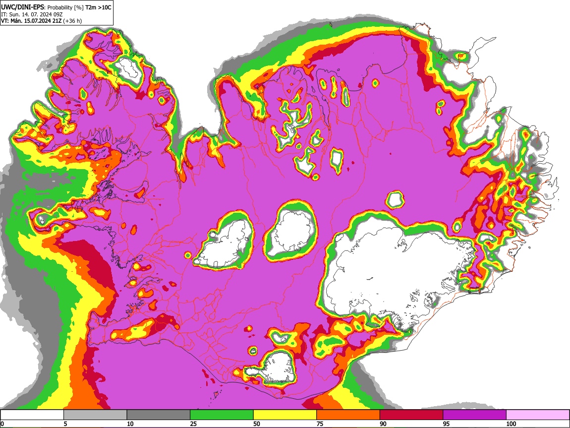Viewport: 570px width, 428px height.
Task: Click the 'T2m >10C' parameter label
Action: 98,7
